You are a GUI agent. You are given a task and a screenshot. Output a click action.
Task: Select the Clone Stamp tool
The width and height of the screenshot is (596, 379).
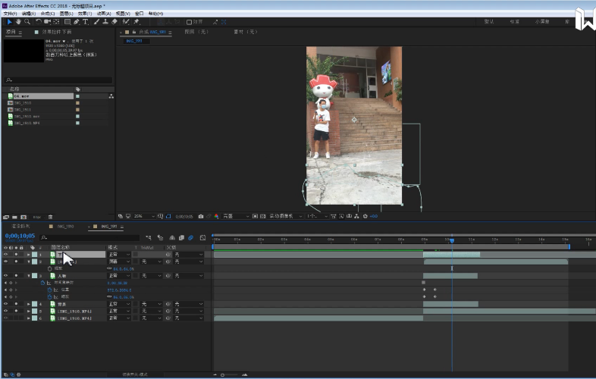tap(105, 22)
